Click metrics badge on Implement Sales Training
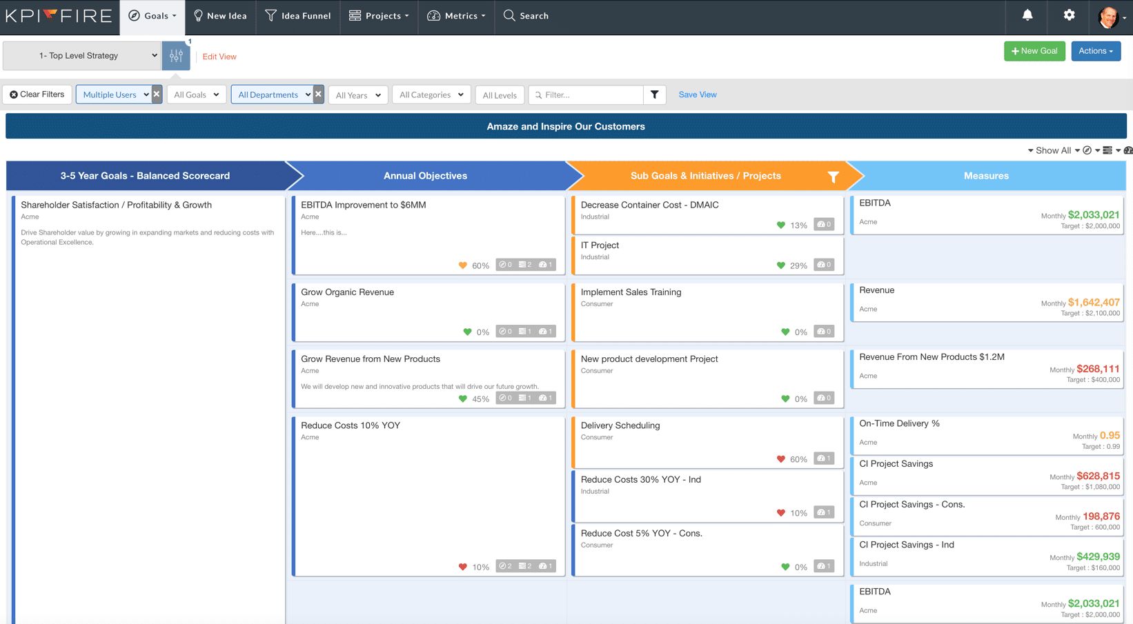The width and height of the screenshot is (1133, 624). pos(824,332)
